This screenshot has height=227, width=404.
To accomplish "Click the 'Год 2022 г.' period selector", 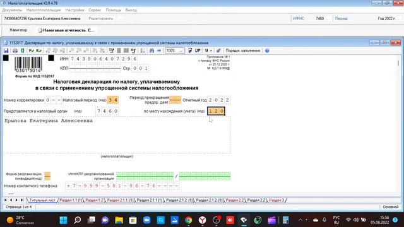I will (x=386, y=18).
